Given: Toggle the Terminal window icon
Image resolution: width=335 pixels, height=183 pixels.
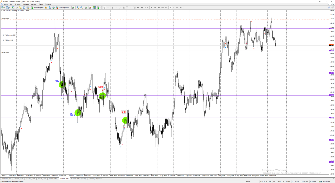Looking at the screenshot, I should pyautogui.click(x=24, y=8).
